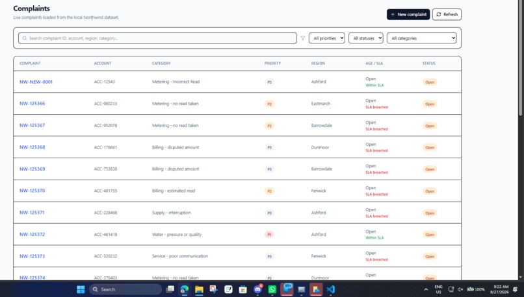The image size is (524, 297).
Task: Focus the complaint search field
Action: (157, 38)
